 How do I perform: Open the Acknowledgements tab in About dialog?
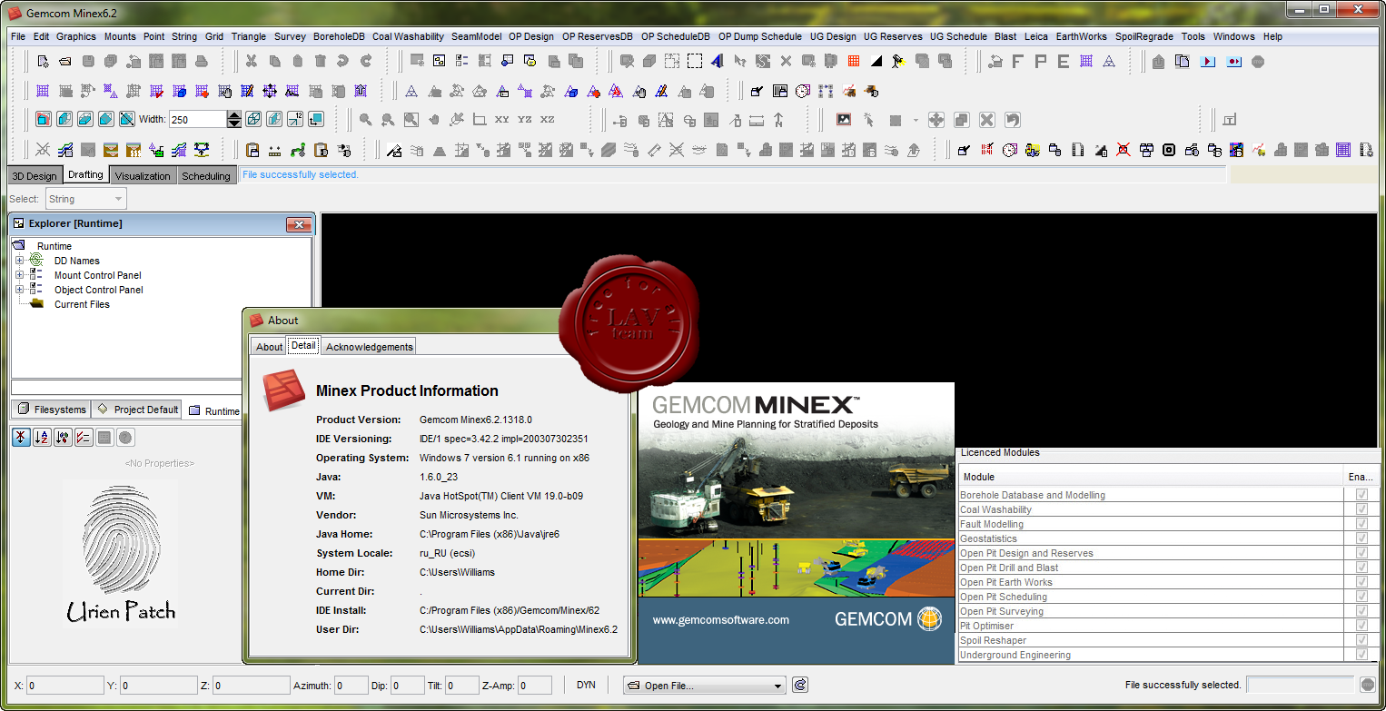coord(369,347)
